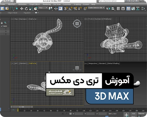The height and width of the screenshot is (117, 147).
Task: Toggle 3D Snaps on the toolbar
Action: [66, 9]
